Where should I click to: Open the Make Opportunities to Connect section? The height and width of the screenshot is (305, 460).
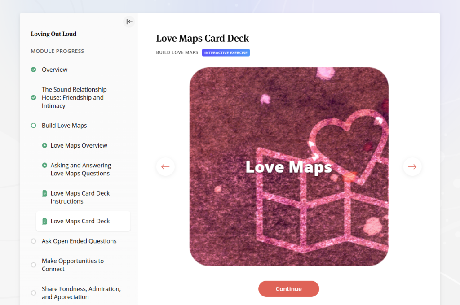pos(72,265)
